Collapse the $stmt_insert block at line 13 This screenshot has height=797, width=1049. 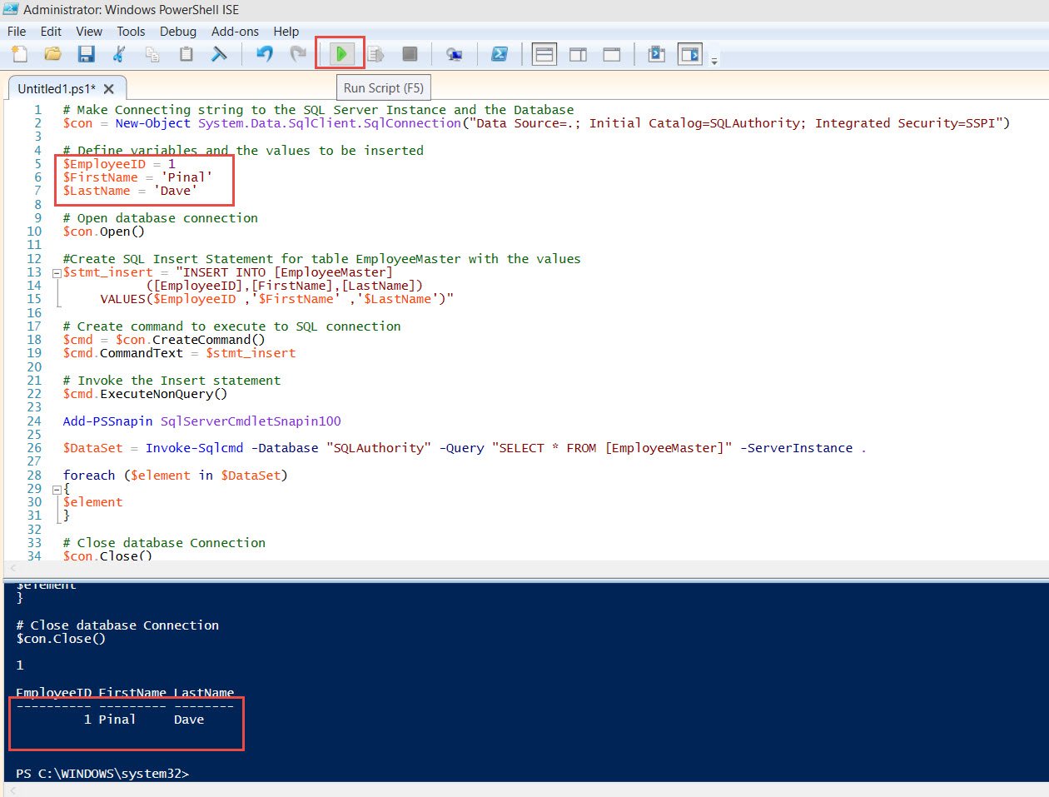point(56,272)
